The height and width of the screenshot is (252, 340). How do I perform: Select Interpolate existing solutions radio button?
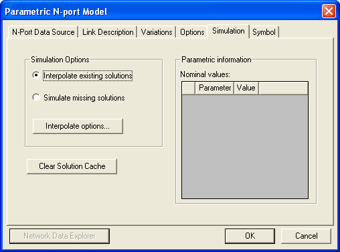coord(35,75)
